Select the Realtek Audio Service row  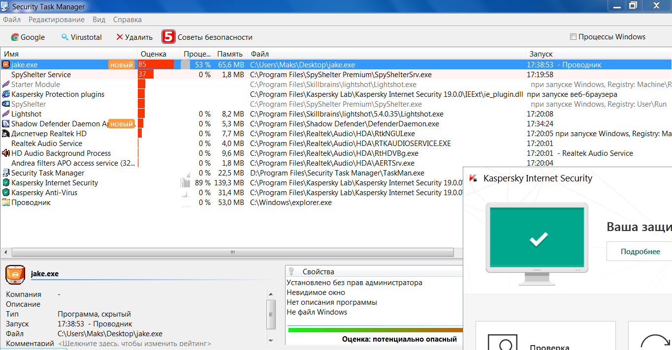[336, 144]
